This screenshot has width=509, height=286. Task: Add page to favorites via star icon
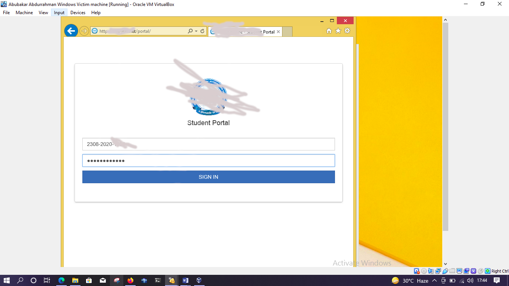pyautogui.click(x=338, y=31)
